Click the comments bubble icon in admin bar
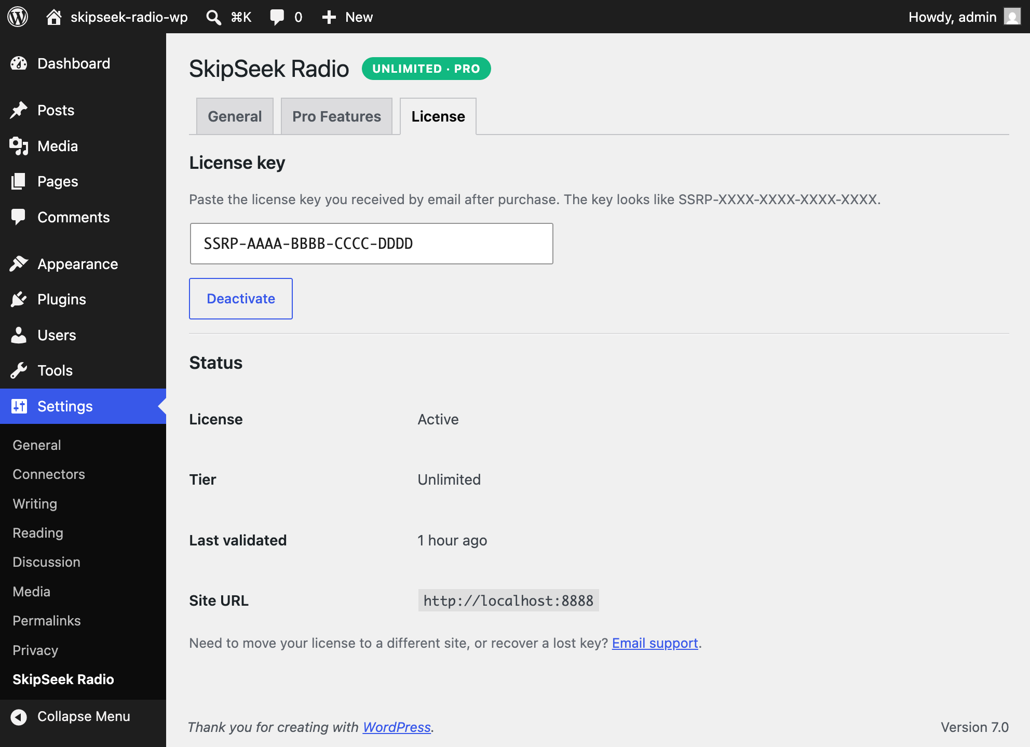 [277, 17]
